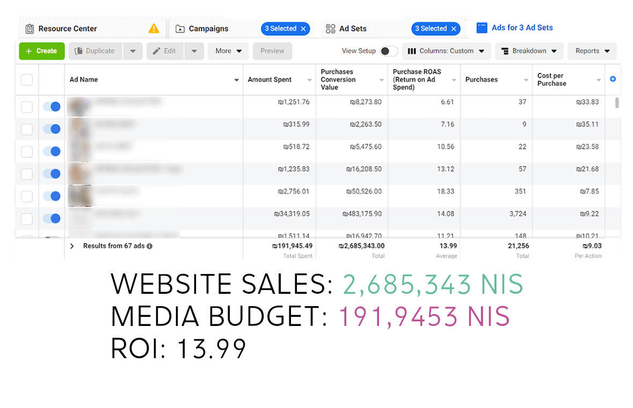Check the select-all checkbox in header row
633x408 pixels.
click(27, 80)
